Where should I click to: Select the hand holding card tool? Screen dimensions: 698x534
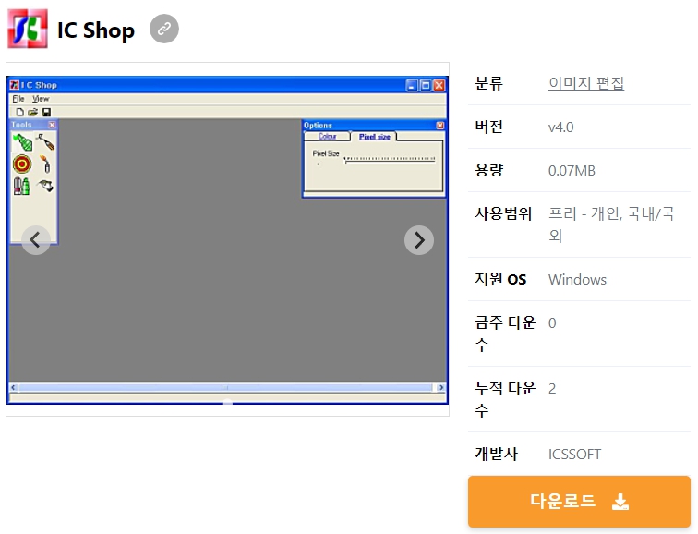(45, 186)
